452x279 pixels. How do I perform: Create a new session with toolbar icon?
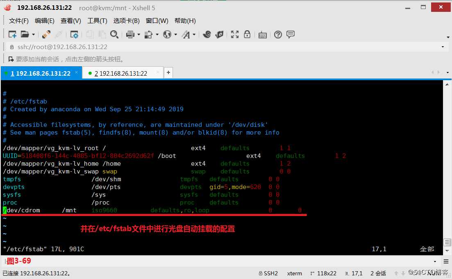point(12,34)
